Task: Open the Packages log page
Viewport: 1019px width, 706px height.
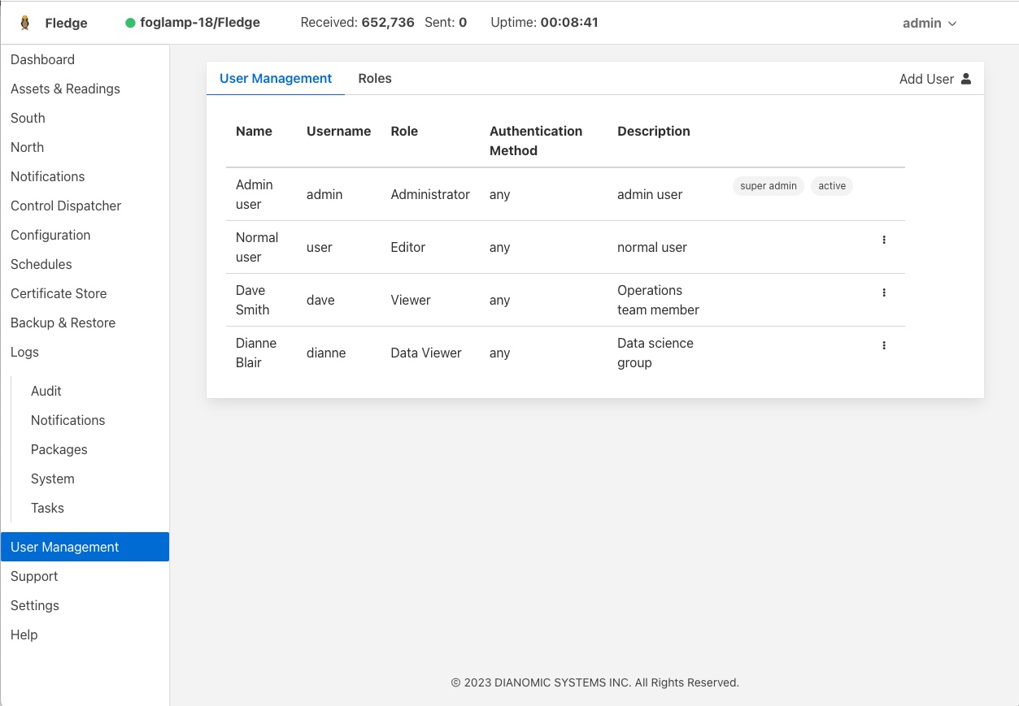Action: click(x=59, y=449)
